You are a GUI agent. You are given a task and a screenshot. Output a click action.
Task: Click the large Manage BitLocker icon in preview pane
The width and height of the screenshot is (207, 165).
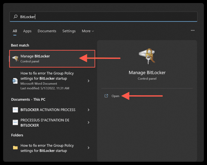[x=147, y=56]
